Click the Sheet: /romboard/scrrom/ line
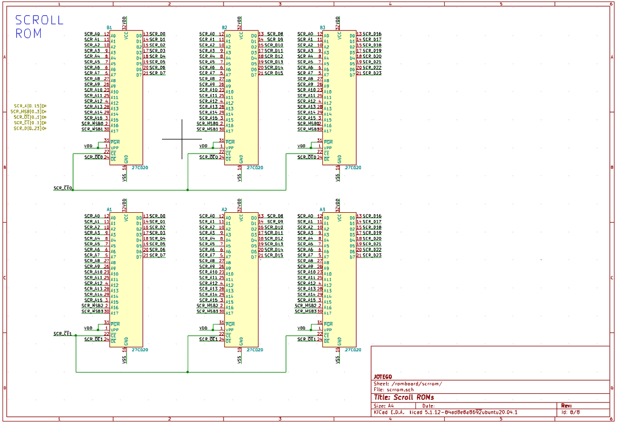Image resolution: width=617 pixels, height=423 pixels. [x=408, y=384]
